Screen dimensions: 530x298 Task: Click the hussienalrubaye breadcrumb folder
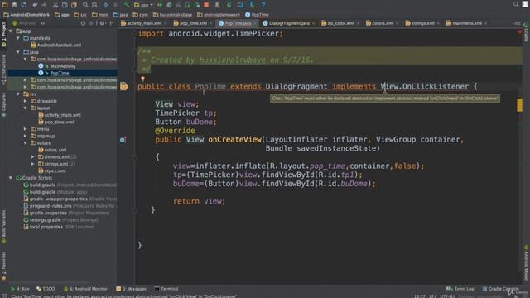point(172,15)
